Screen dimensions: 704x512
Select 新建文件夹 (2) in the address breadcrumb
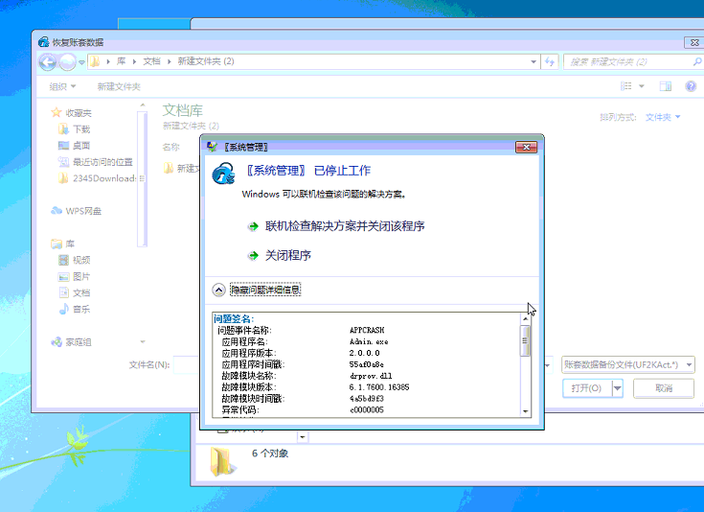[206, 61]
